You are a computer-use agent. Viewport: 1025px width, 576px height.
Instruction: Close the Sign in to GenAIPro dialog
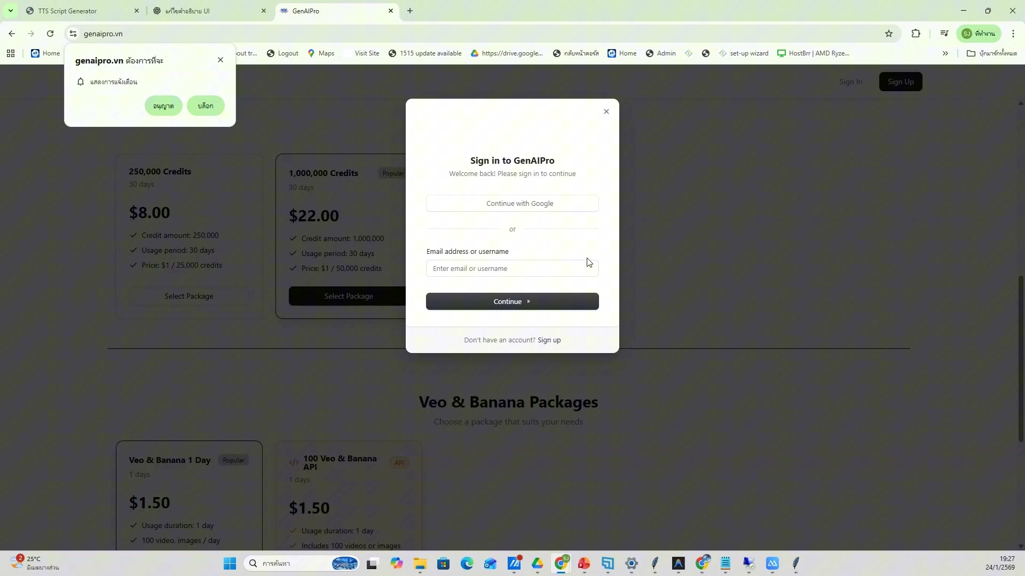(x=606, y=111)
